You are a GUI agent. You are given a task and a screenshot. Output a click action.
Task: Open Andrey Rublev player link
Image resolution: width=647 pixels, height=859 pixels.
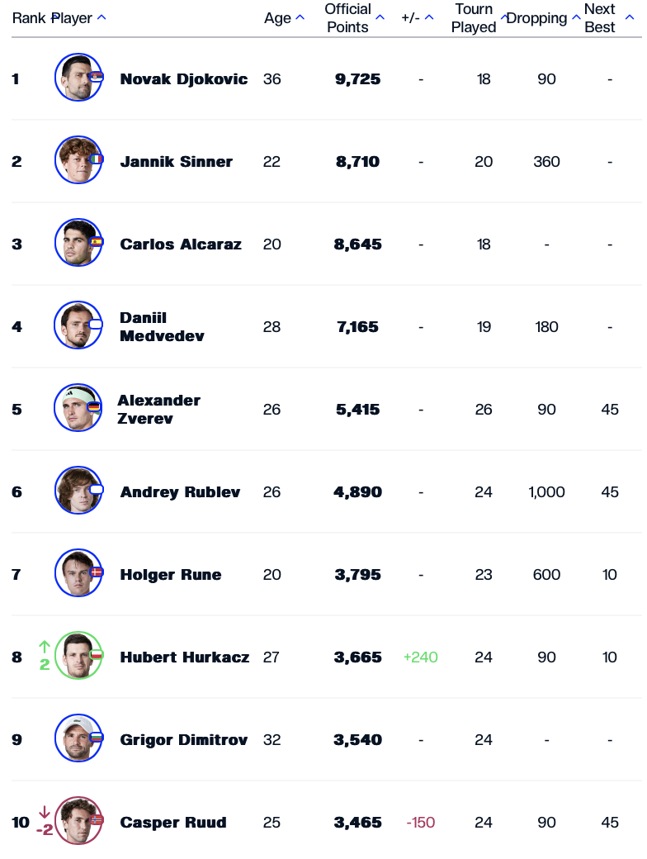[180, 492]
